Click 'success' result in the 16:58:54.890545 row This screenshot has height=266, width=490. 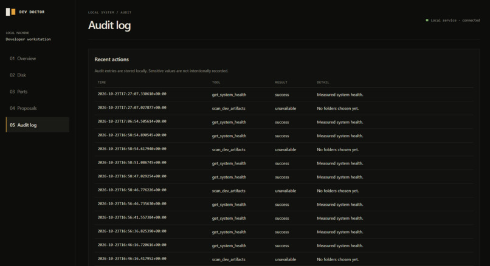coord(282,136)
